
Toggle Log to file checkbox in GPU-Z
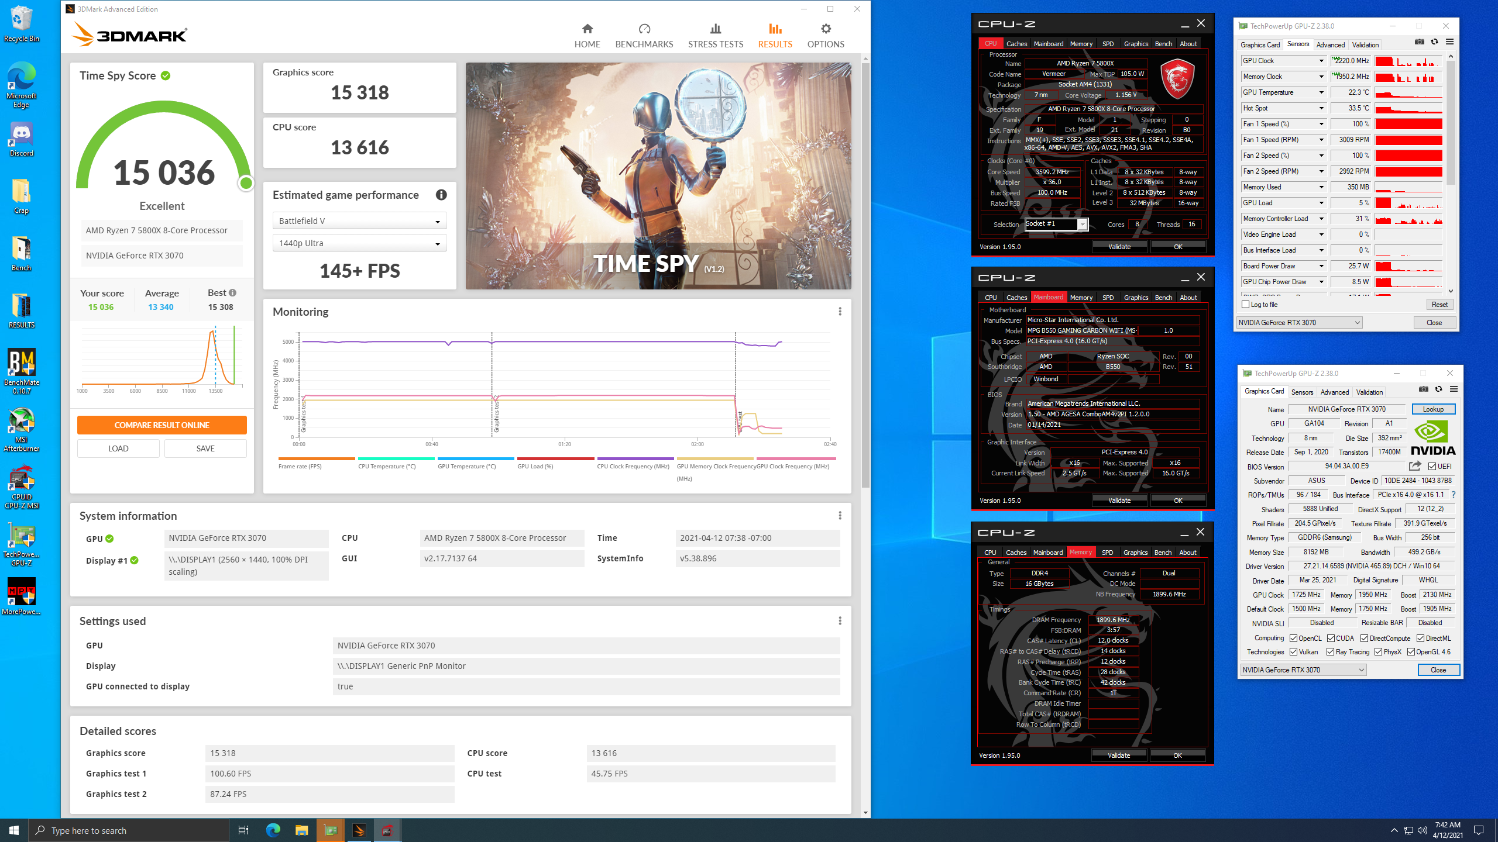(x=1245, y=305)
